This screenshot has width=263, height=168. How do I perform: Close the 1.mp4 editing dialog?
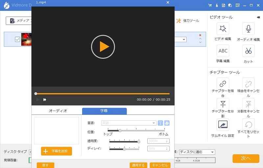(x=168, y=2)
